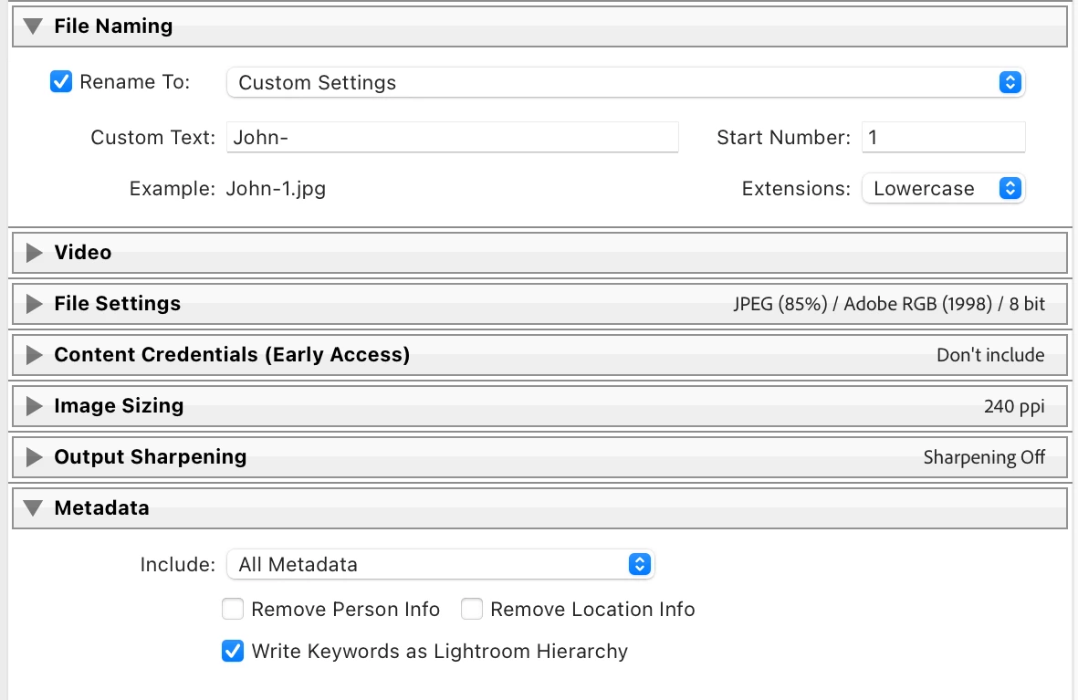
Task: Uncheck the Rename To checkbox
Action: click(x=61, y=82)
